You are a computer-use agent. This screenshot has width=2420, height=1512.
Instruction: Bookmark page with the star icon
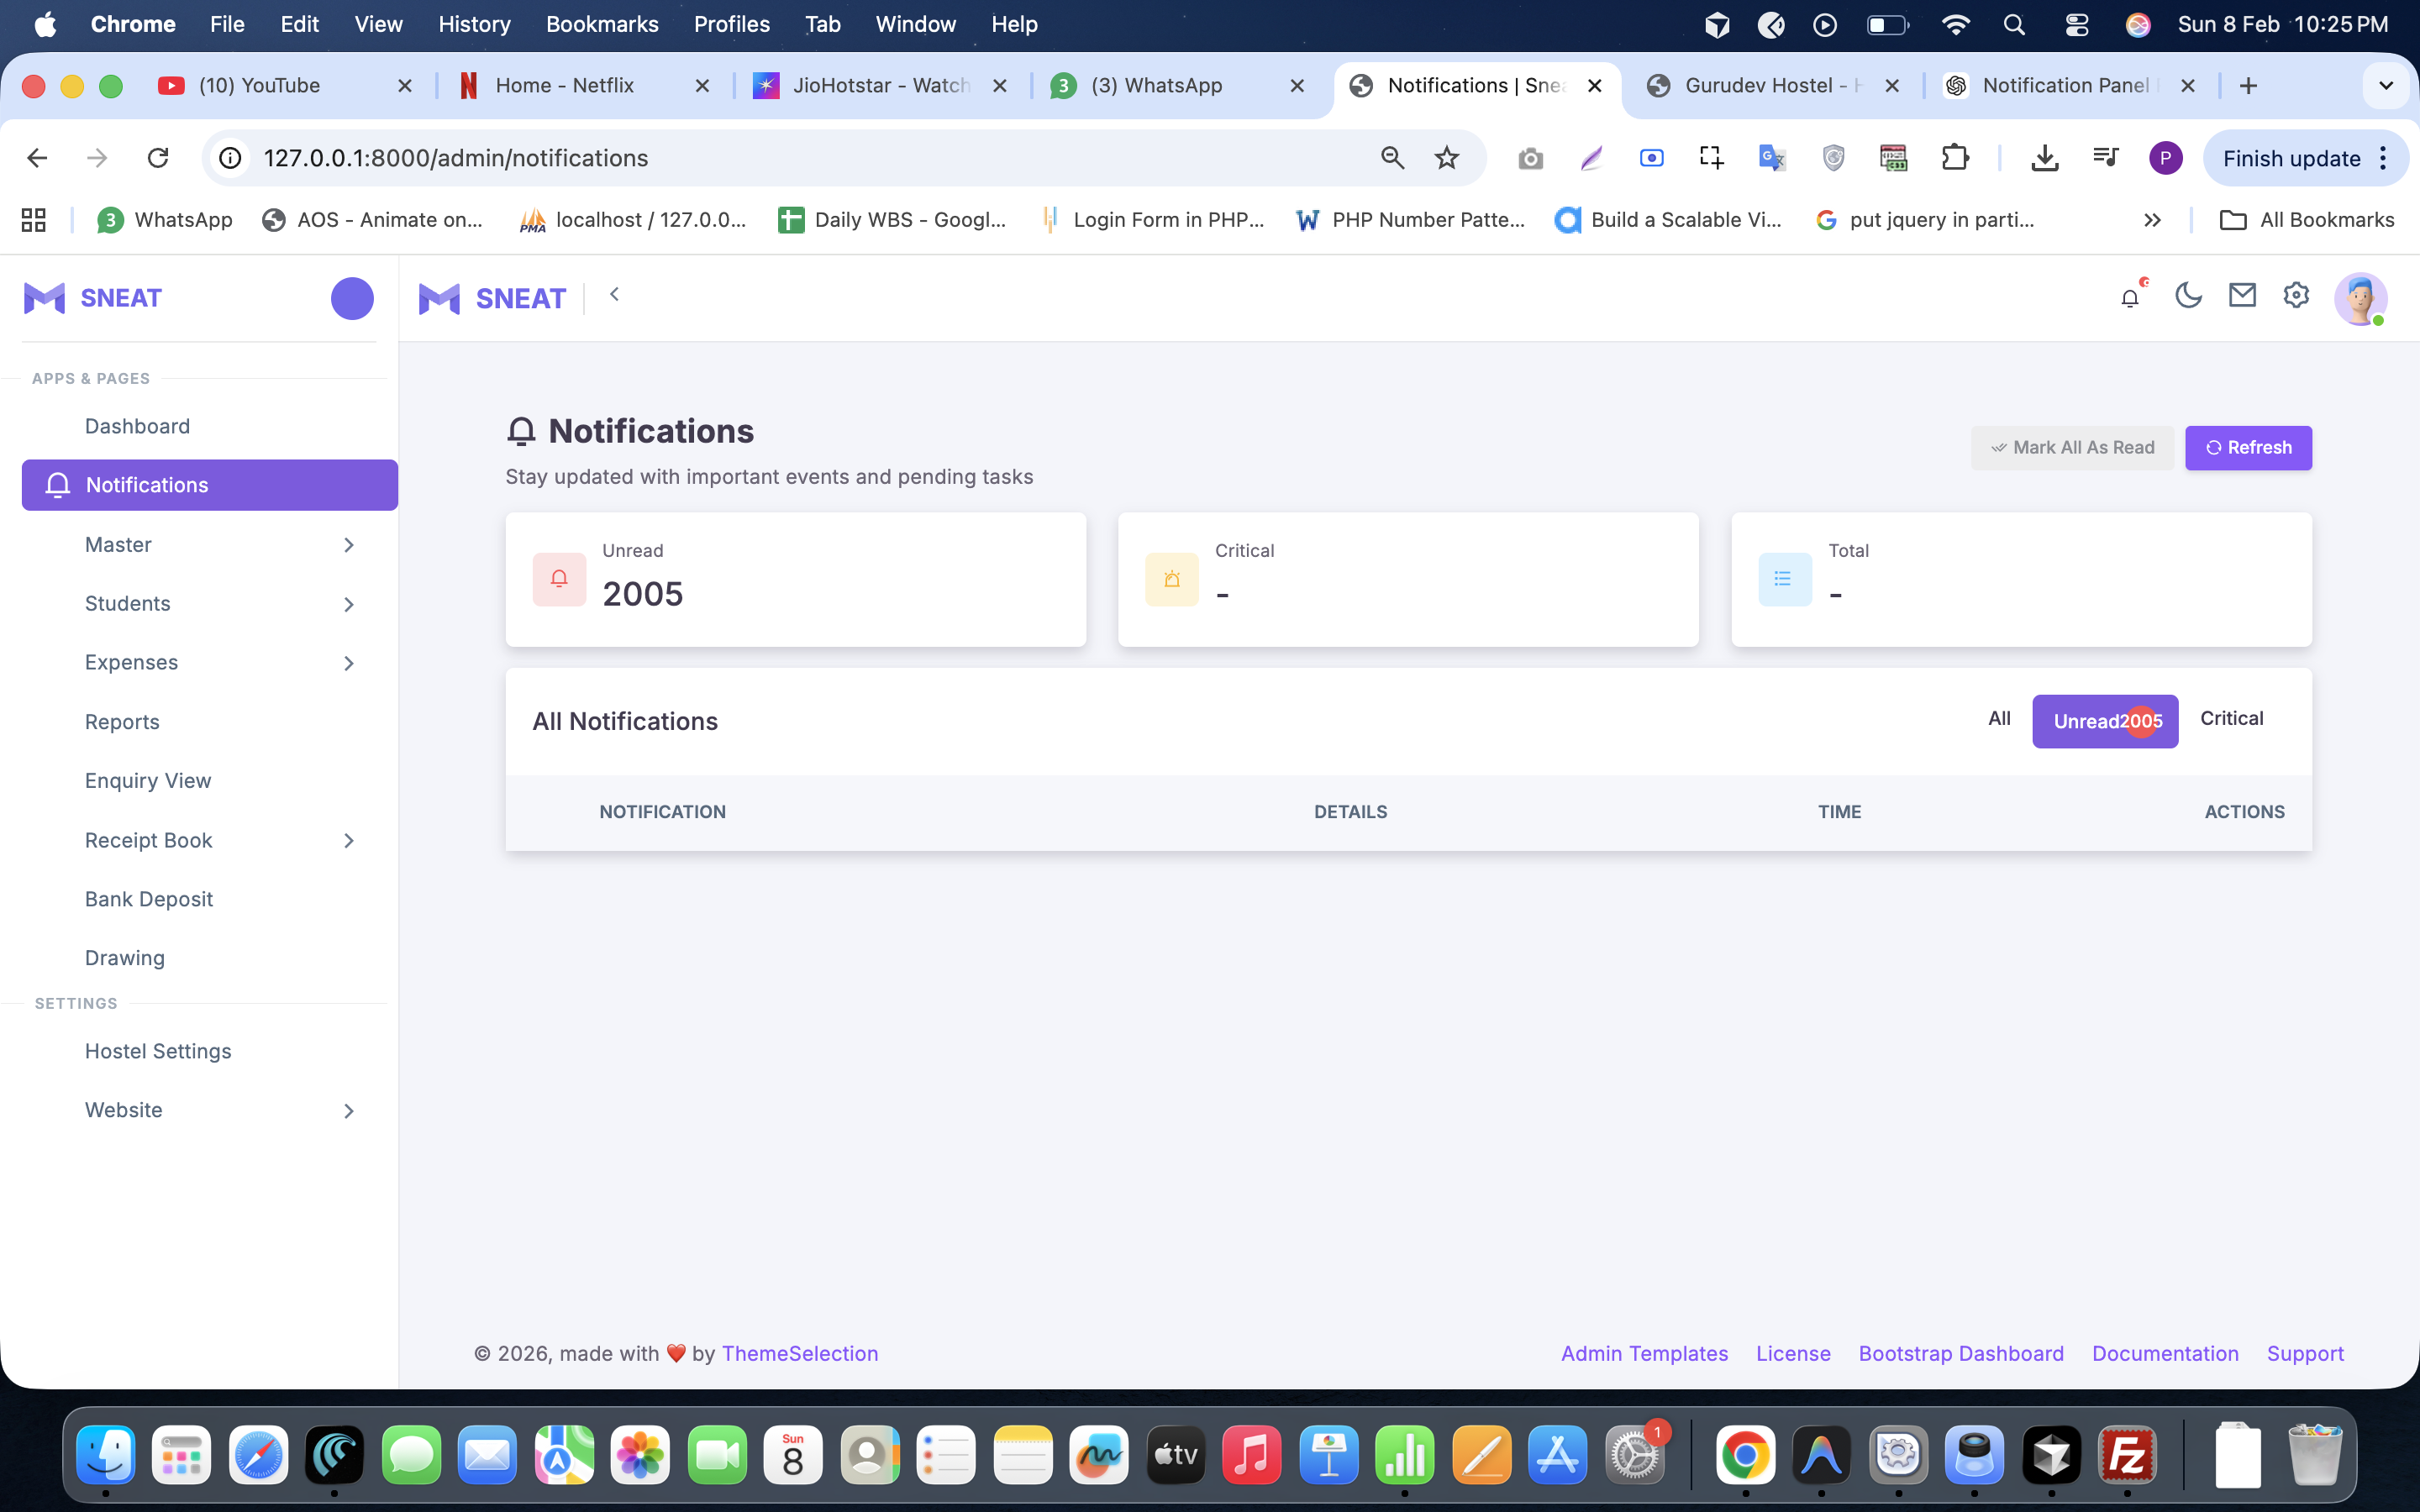click(1446, 158)
